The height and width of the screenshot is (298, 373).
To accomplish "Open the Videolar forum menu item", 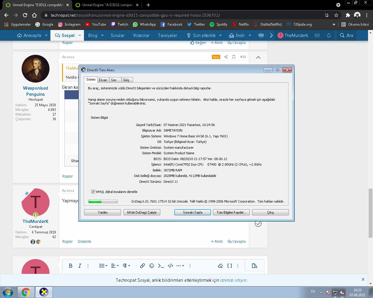I will [141, 36].
